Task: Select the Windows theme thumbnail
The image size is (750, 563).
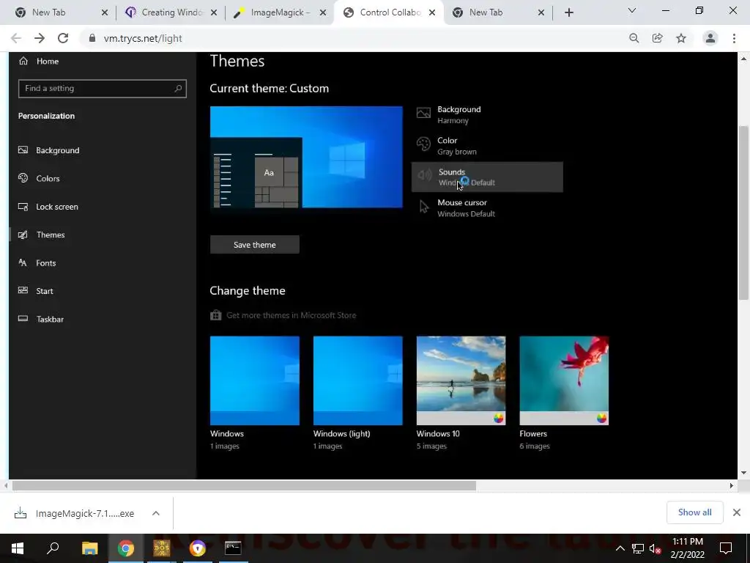Action: pyautogui.click(x=254, y=380)
